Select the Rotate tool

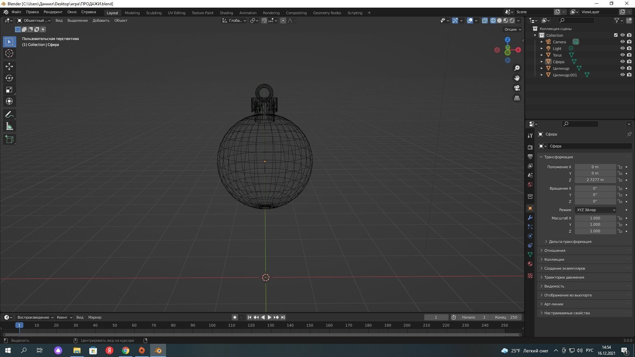9,78
